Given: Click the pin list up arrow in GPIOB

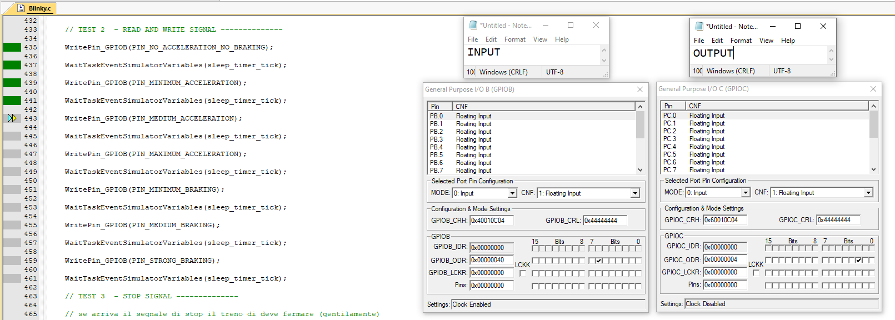Looking at the screenshot, I should pos(640,106).
